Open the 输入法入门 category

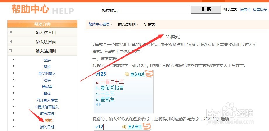coord(46,33)
